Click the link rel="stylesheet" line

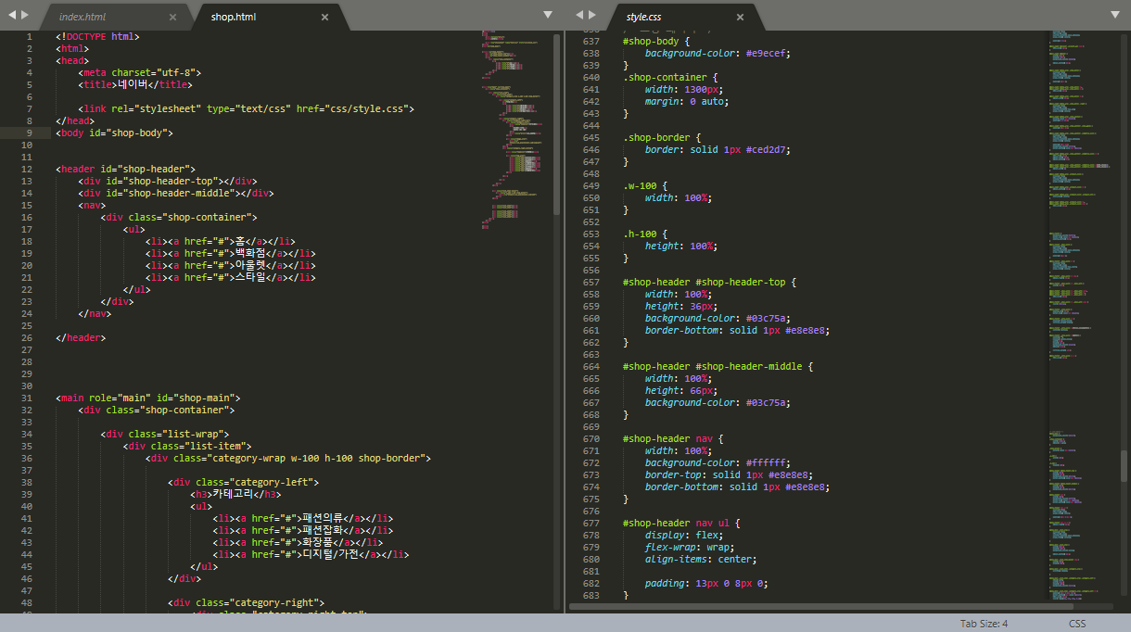click(246, 108)
